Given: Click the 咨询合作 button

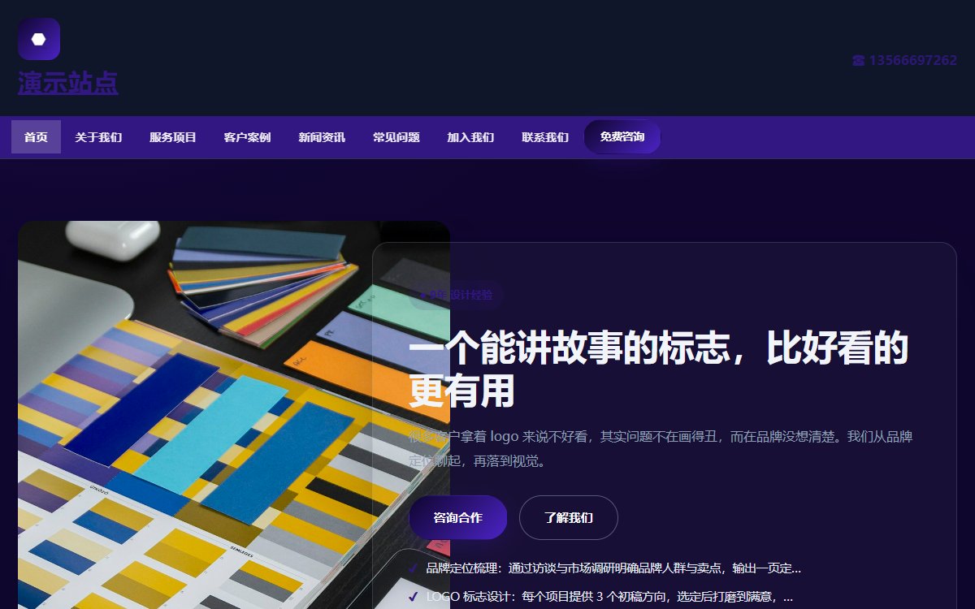Looking at the screenshot, I should click(457, 517).
